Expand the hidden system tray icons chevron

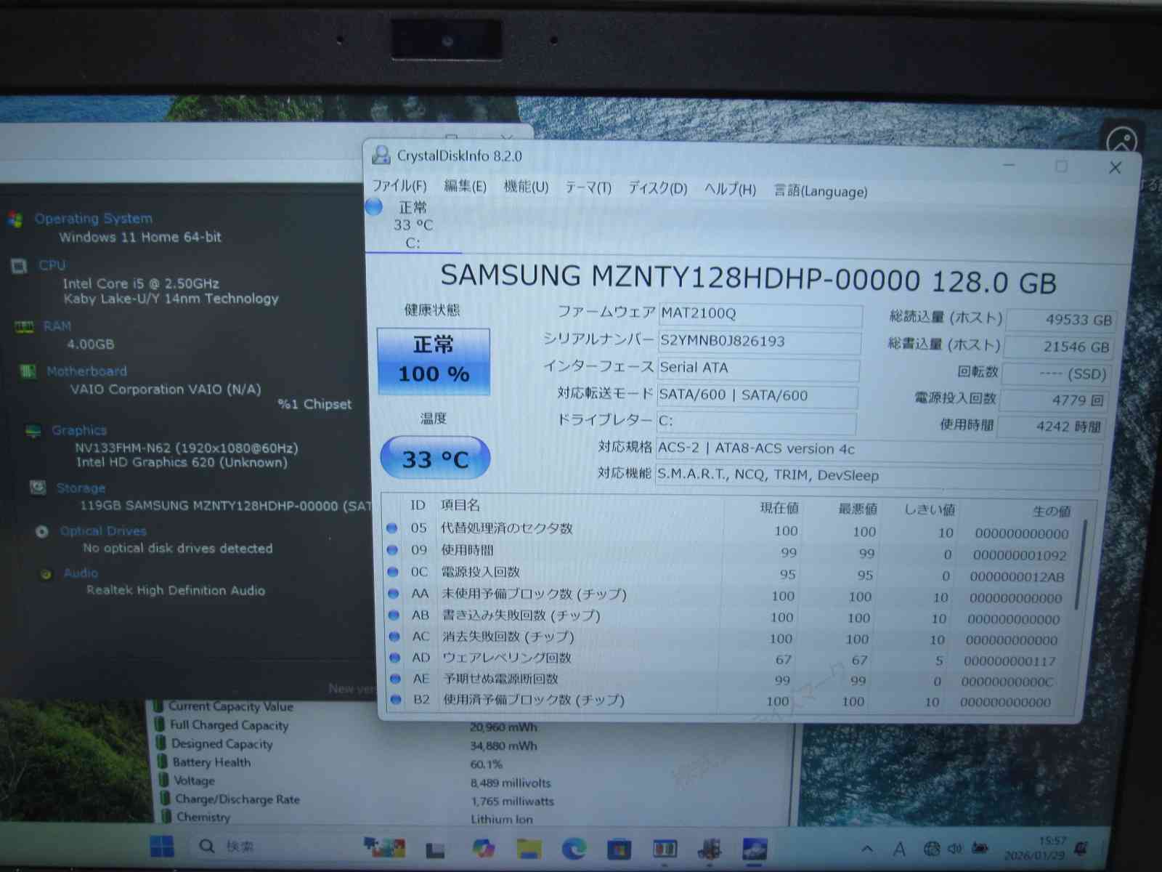pyautogui.click(x=867, y=848)
